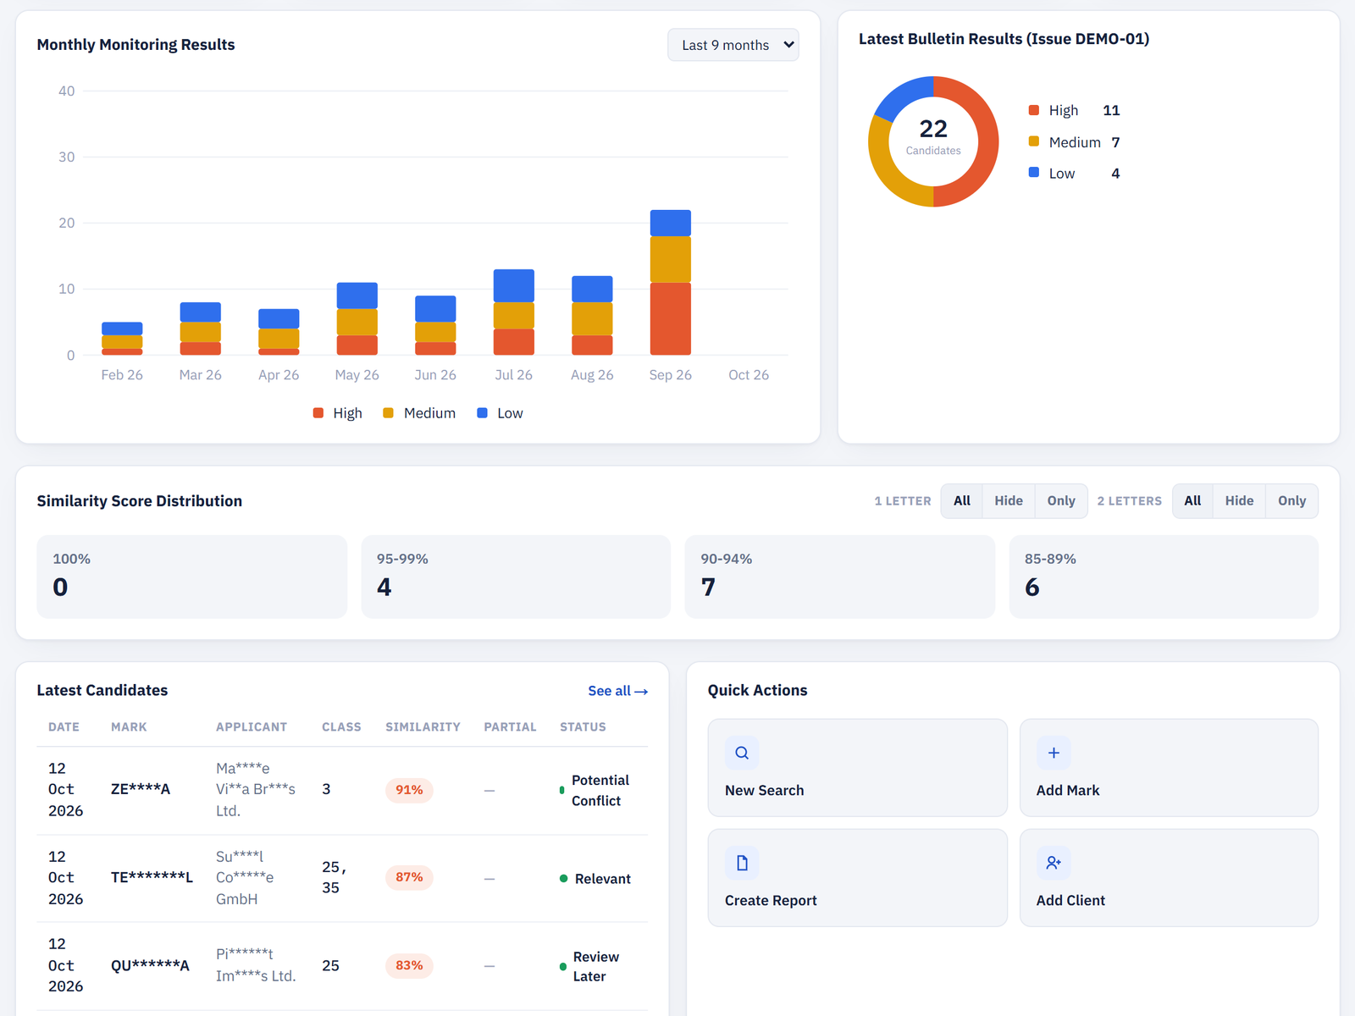Select Only for 2 Letters filter
The width and height of the screenshot is (1355, 1016).
tap(1291, 501)
